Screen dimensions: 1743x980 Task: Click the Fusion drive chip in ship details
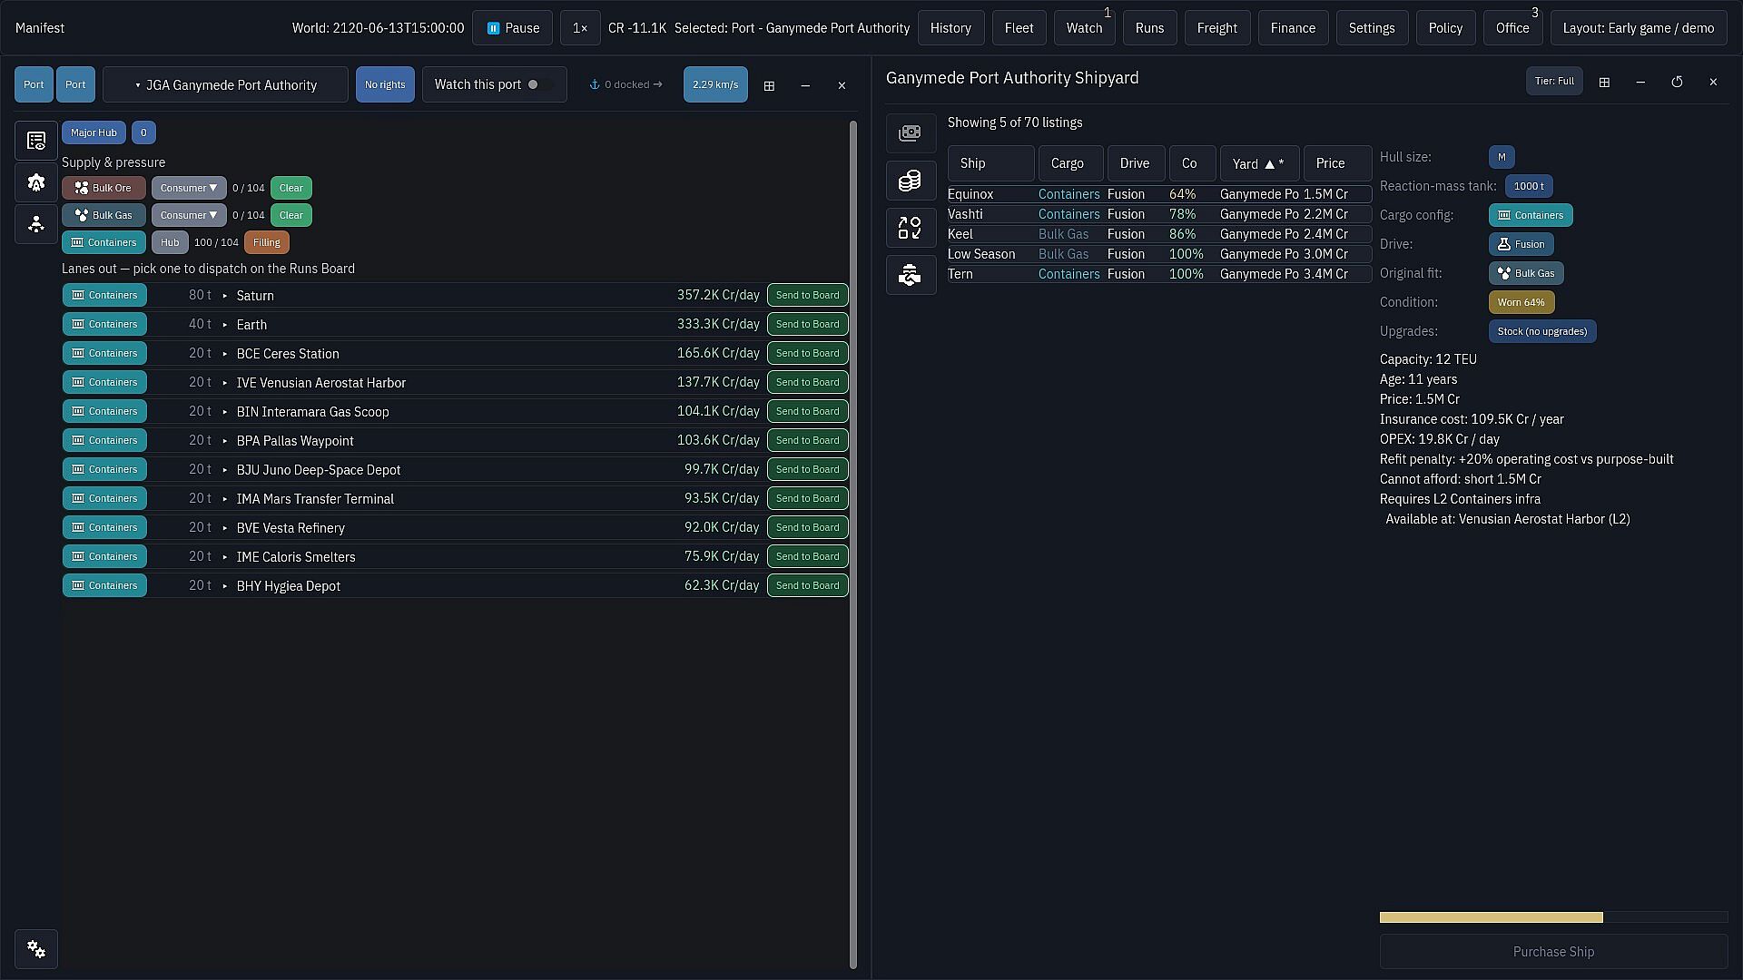point(1521,244)
